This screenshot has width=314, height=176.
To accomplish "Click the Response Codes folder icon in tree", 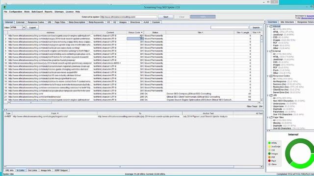I will point(271,76).
